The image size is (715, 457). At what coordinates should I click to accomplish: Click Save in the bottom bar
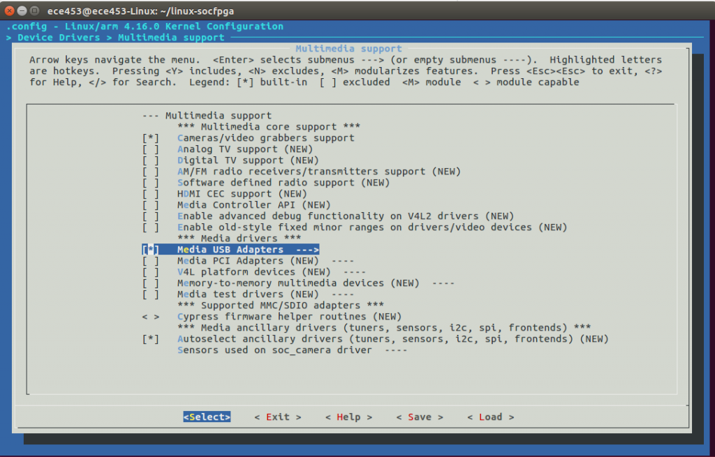(420, 417)
